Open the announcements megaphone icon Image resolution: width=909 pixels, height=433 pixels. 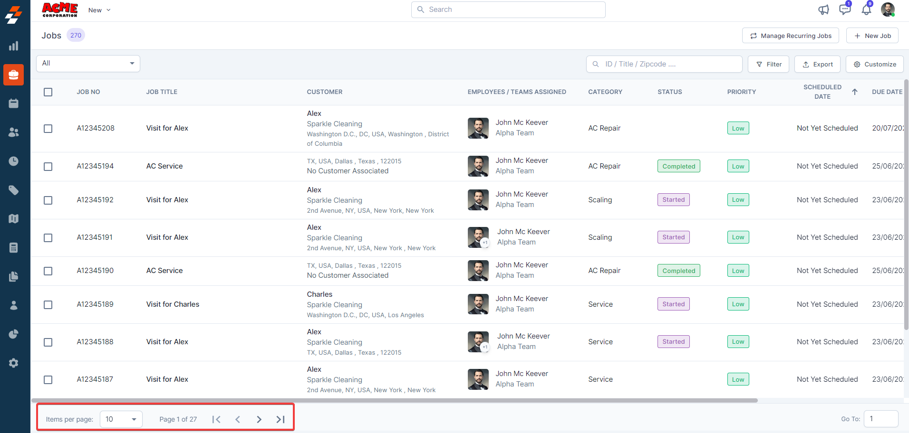click(823, 10)
